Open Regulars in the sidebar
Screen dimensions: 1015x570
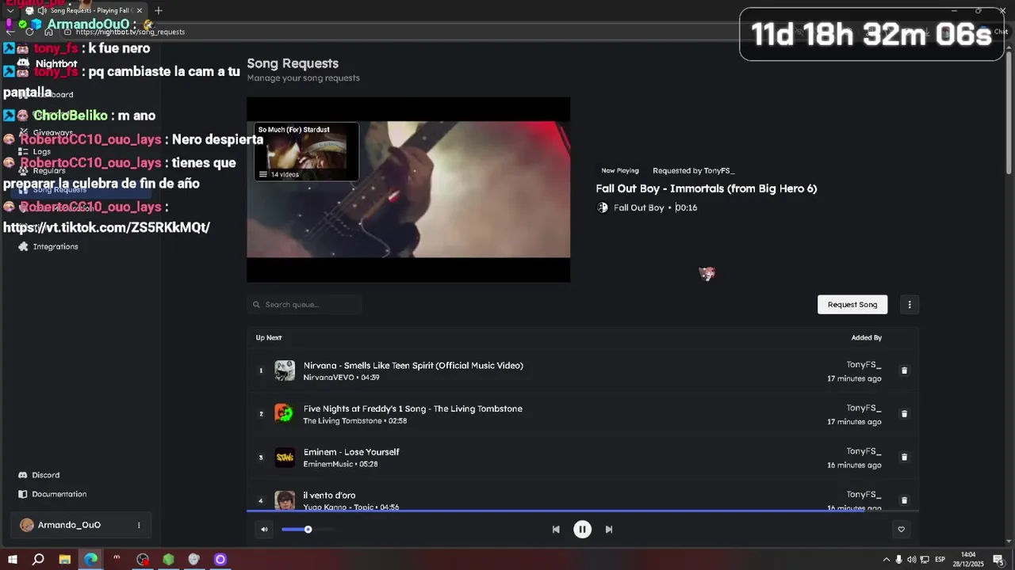42,171
